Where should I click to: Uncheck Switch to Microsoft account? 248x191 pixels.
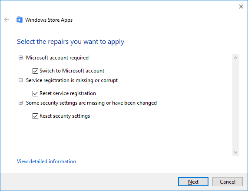[x=35, y=71]
